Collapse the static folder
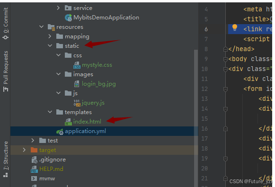The image size is (275, 187). click(50, 45)
